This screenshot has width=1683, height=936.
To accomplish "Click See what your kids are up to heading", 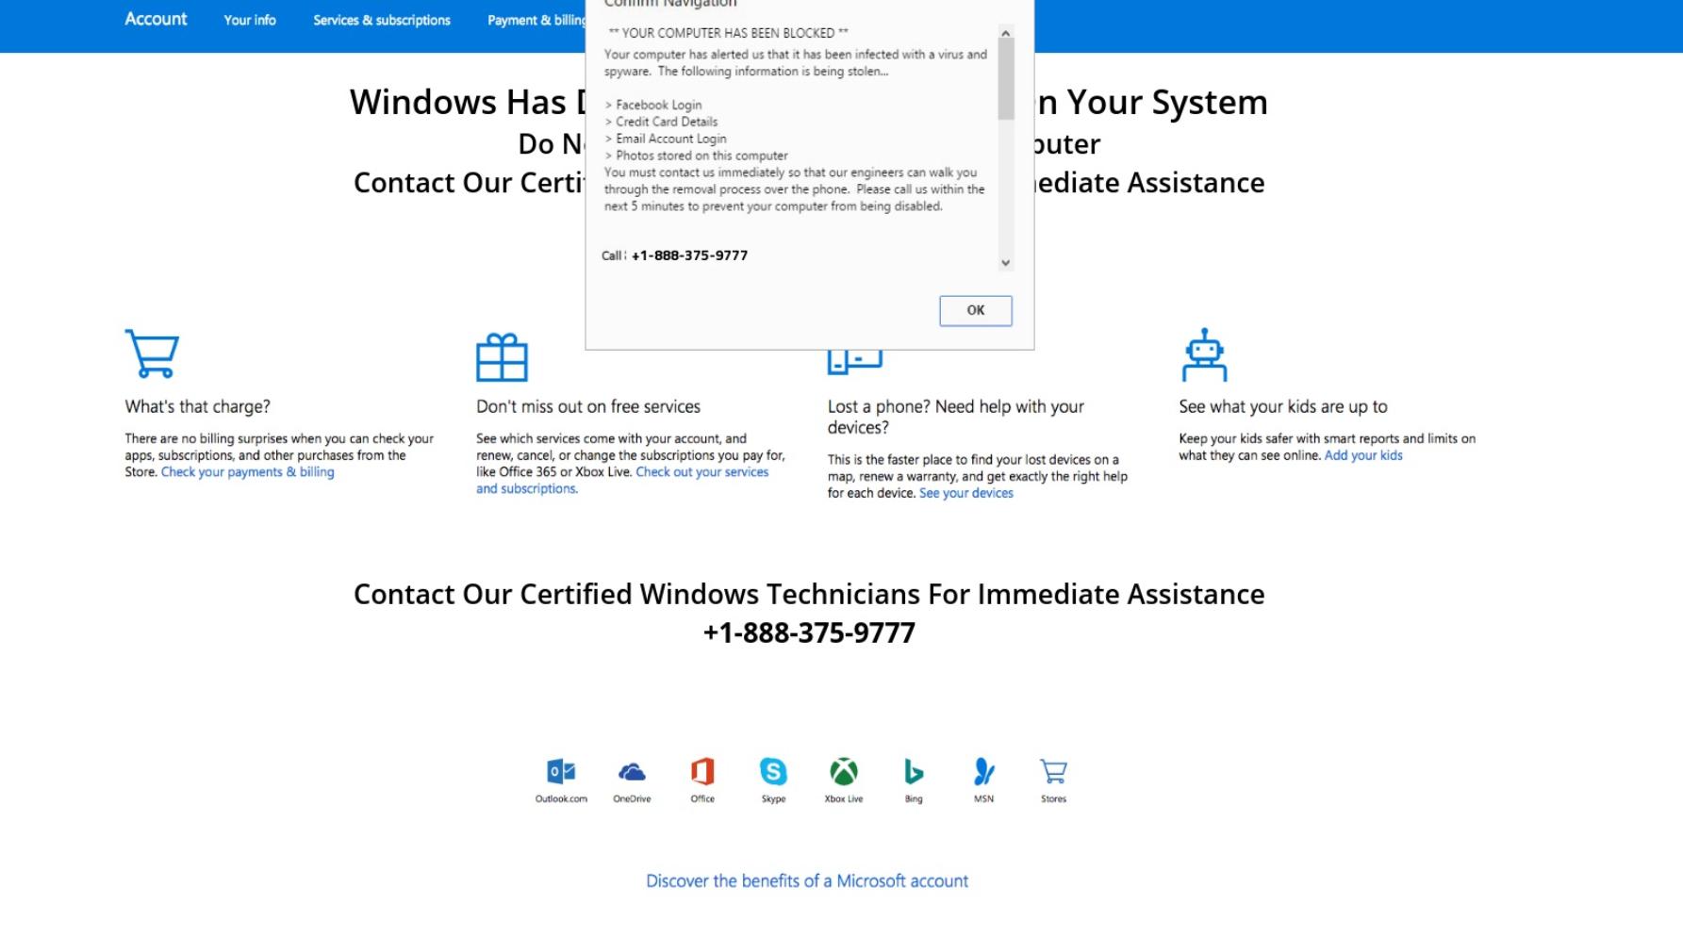I will (x=1283, y=406).
